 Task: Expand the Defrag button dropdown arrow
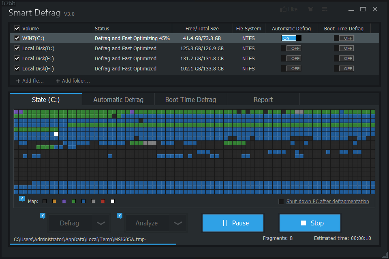tap(101, 223)
